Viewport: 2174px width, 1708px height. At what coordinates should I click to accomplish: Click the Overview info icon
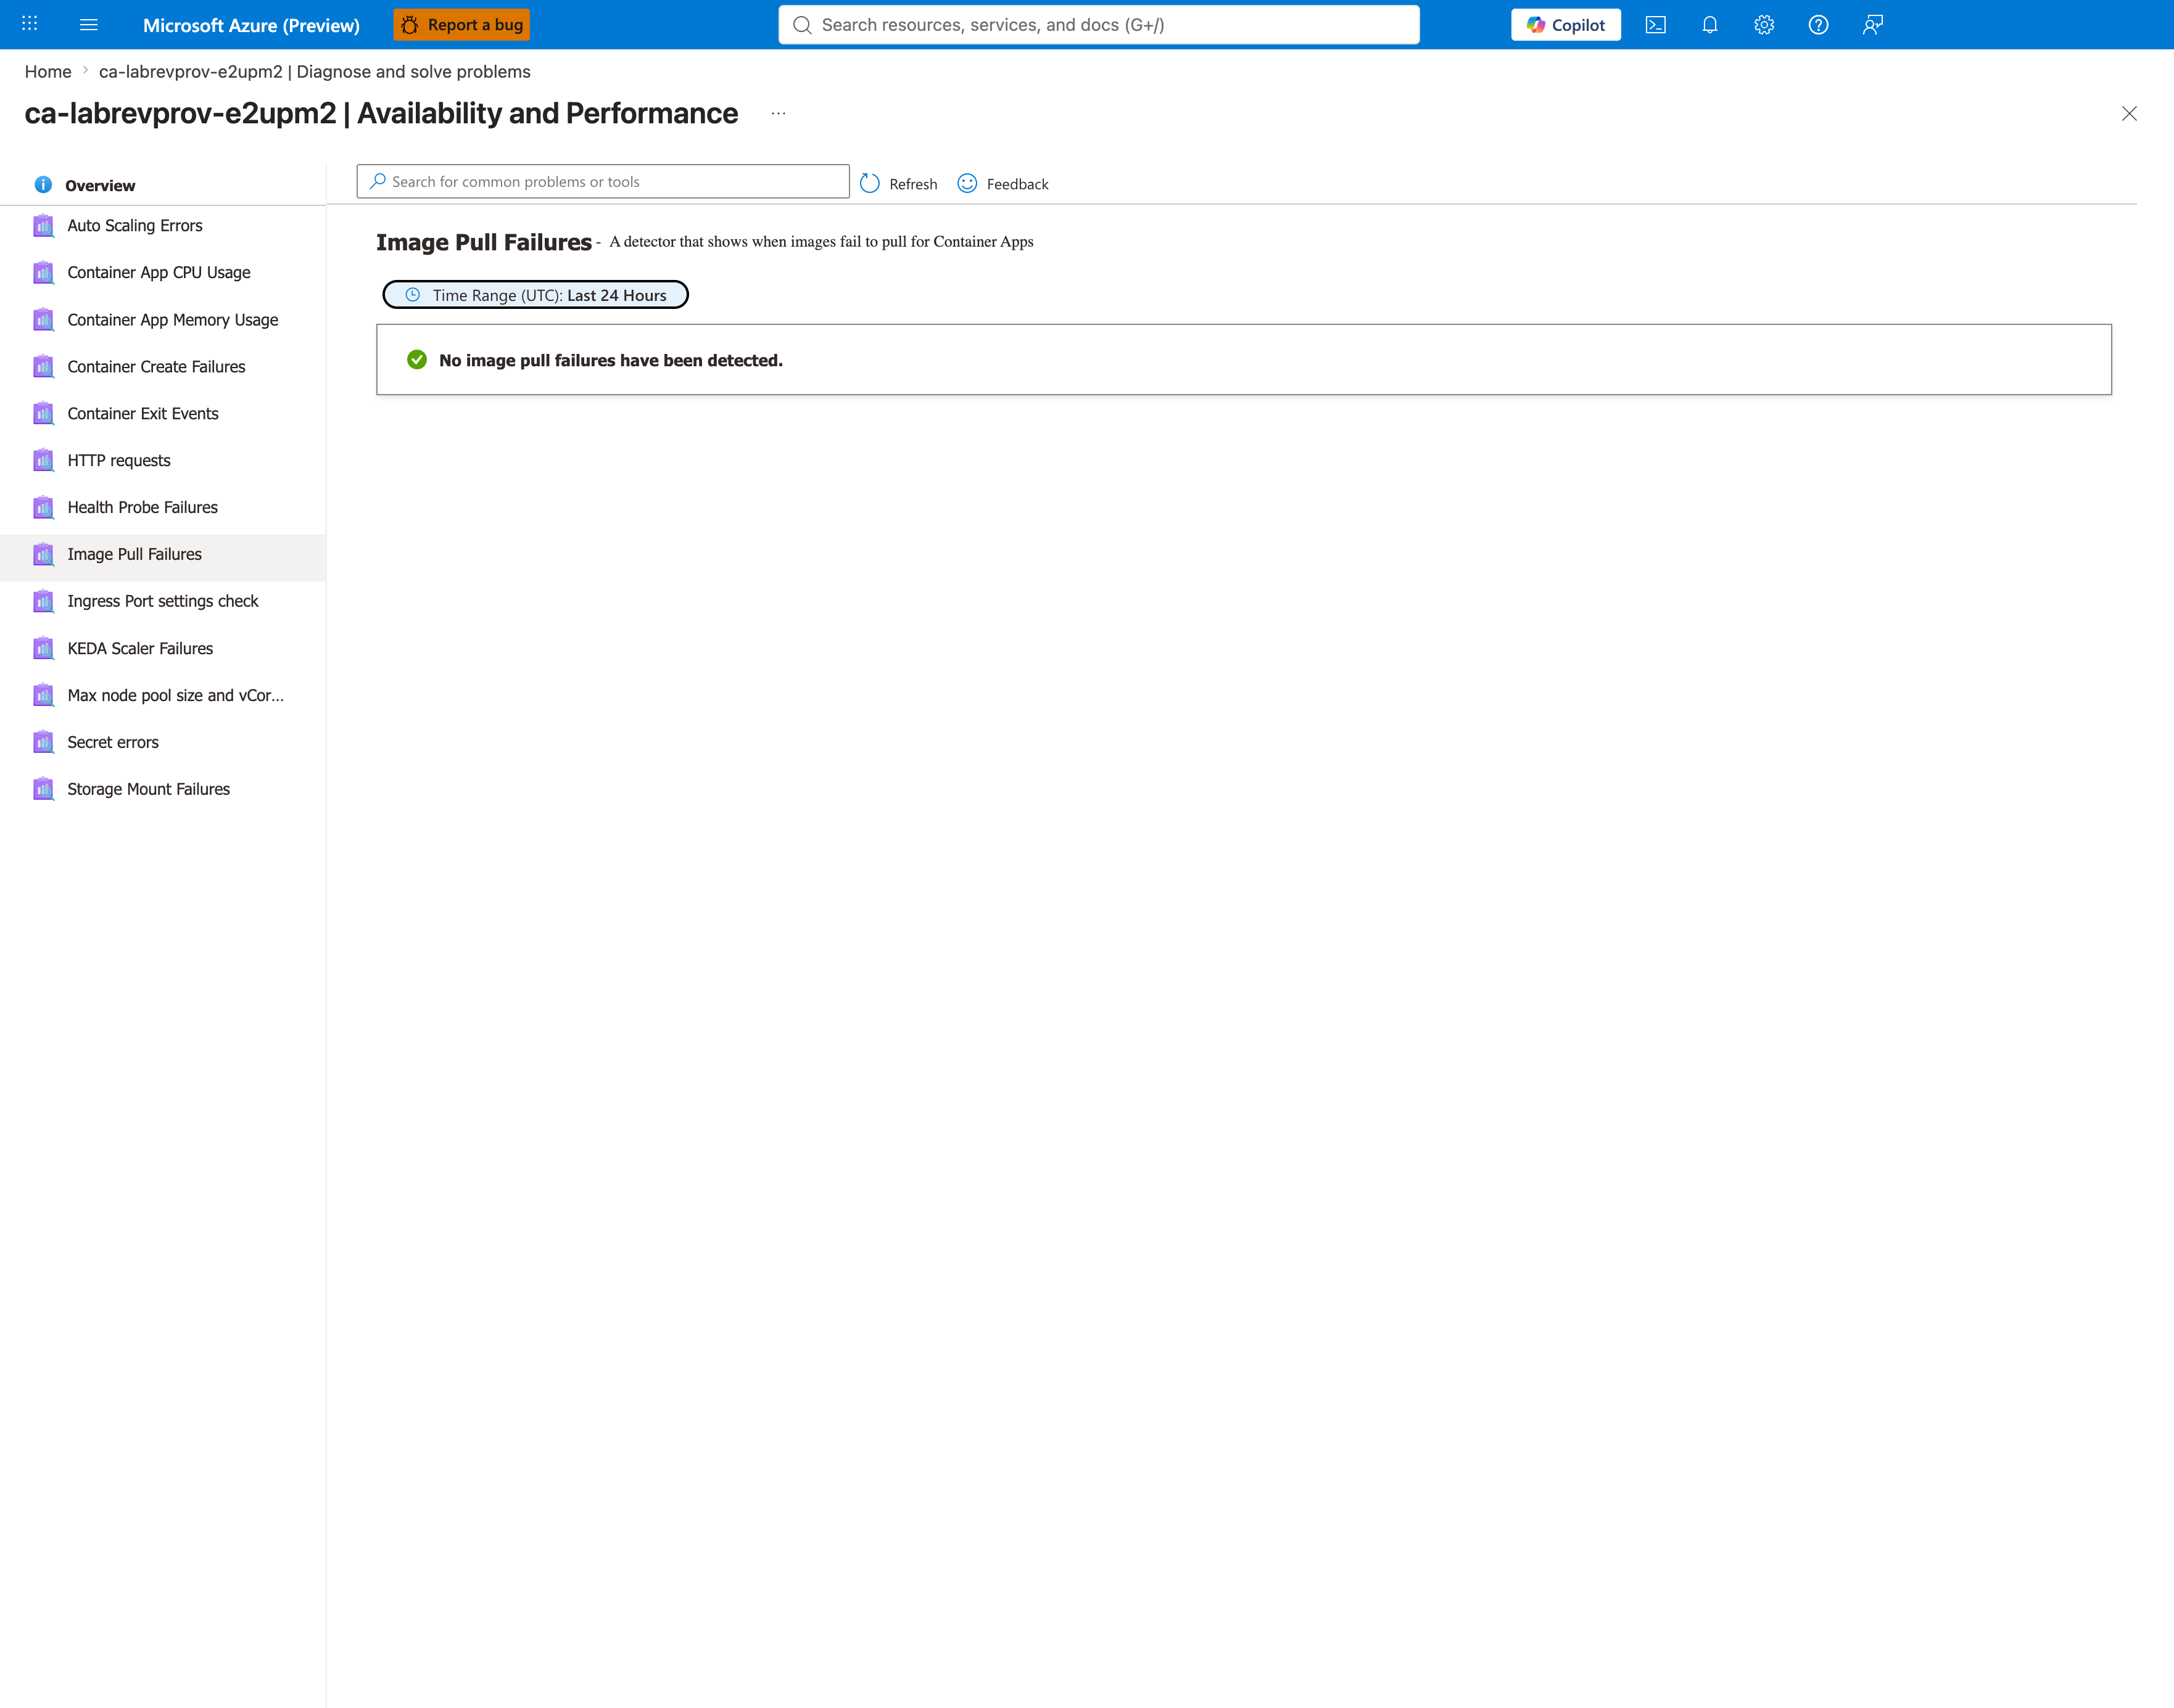(43, 185)
